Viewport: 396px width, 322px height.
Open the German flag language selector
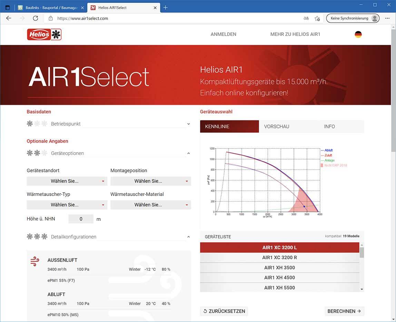[x=358, y=35]
